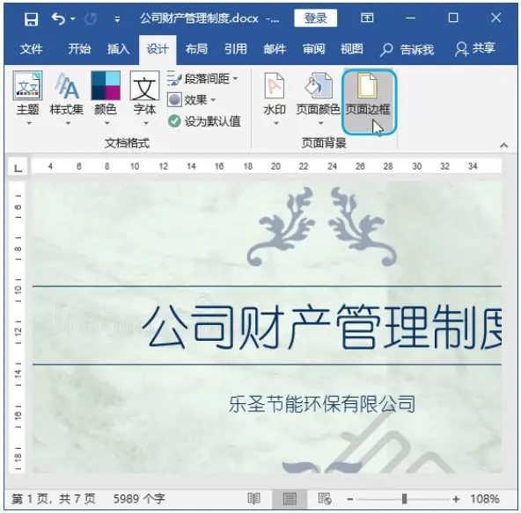The width and height of the screenshot is (521, 513).
Task: Select Print Layout view icon
Action: point(289,499)
